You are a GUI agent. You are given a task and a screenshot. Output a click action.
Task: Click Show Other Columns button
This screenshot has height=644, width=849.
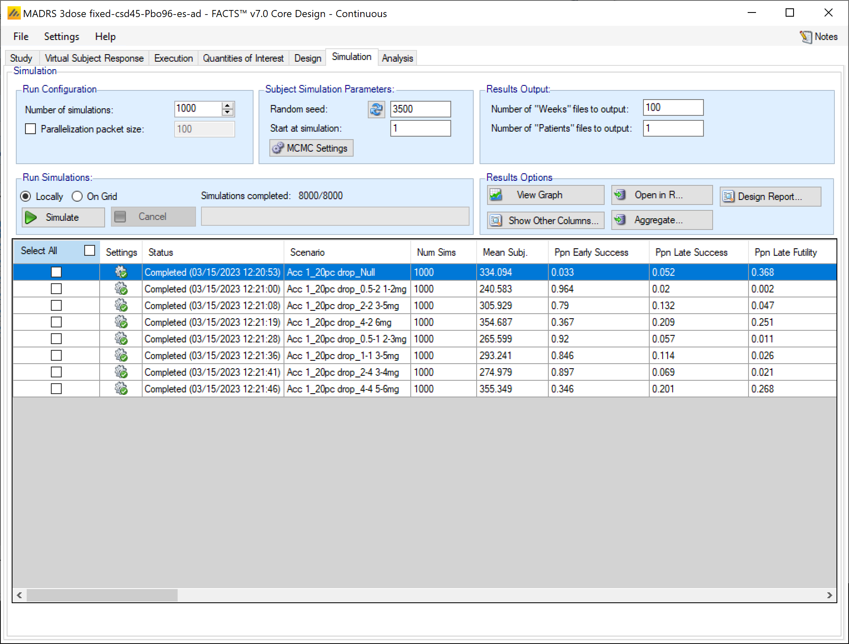545,220
